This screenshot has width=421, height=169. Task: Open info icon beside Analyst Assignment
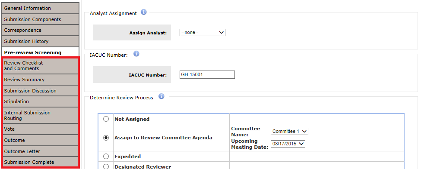[x=144, y=12]
